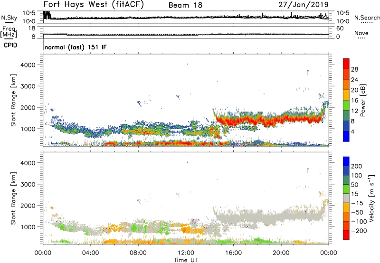Click the 'Time UT' axis title
380x263 pixels.
click(x=186, y=260)
